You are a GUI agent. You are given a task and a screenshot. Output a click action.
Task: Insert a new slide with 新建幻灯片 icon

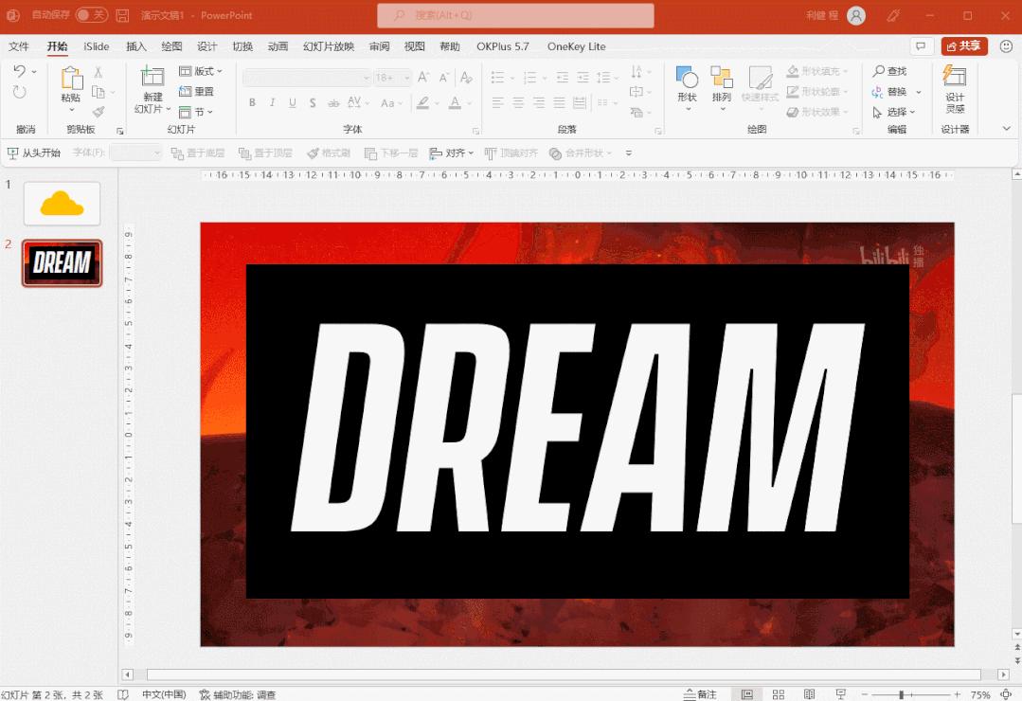(152, 78)
